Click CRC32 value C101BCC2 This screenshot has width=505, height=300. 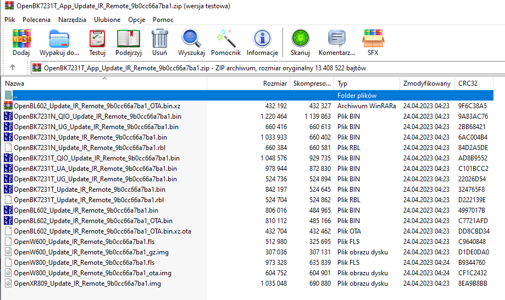click(473, 169)
